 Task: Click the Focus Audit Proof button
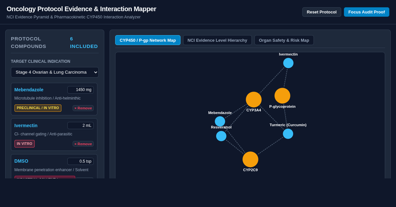coord(367,12)
